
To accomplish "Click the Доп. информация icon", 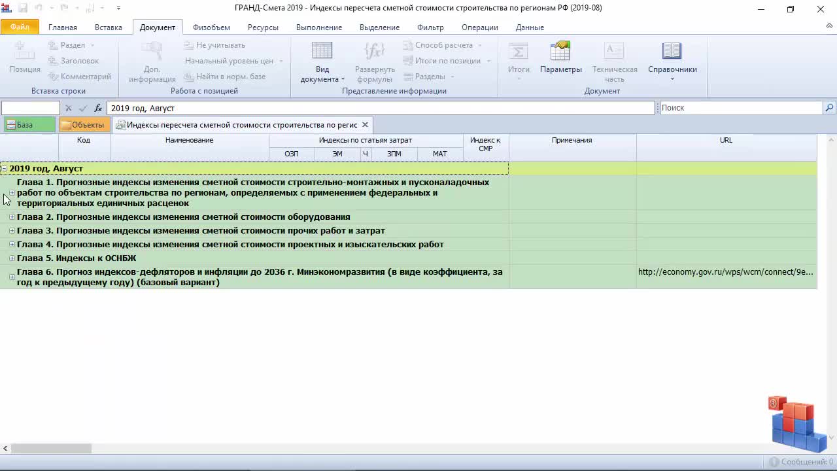I will [152, 51].
